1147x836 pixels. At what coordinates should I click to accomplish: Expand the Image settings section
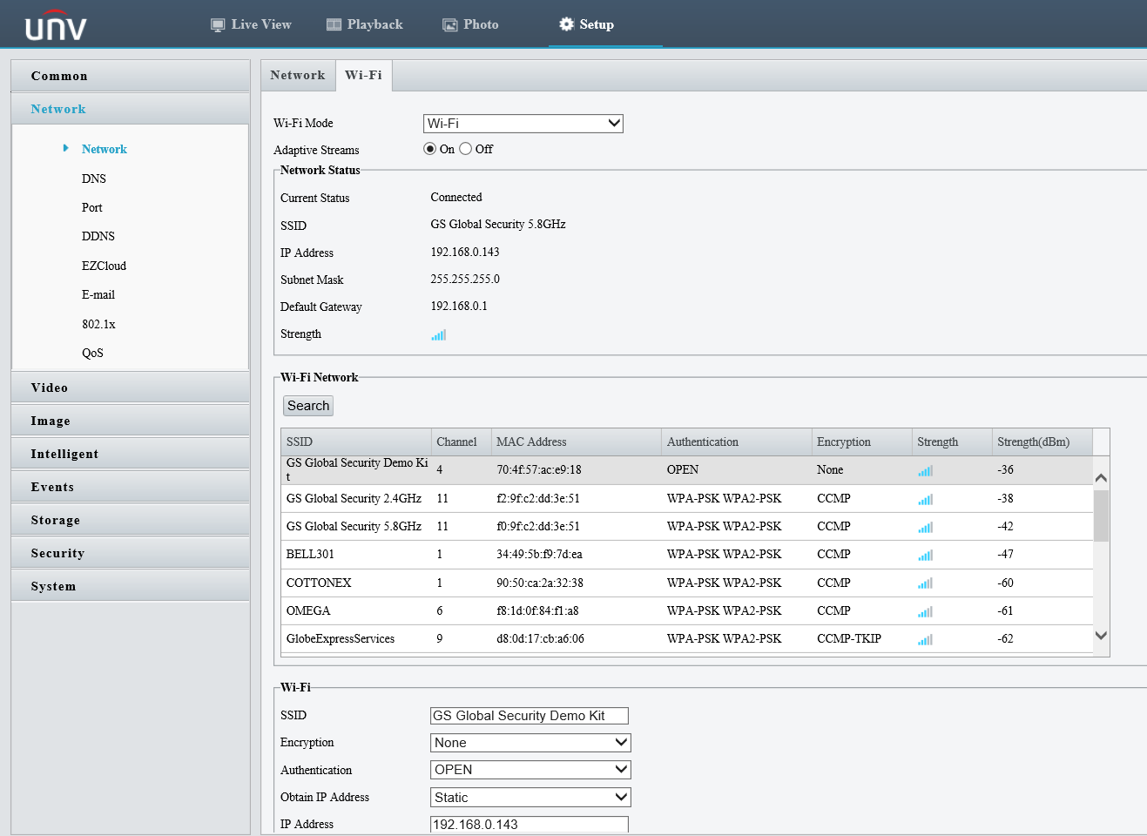(x=131, y=421)
